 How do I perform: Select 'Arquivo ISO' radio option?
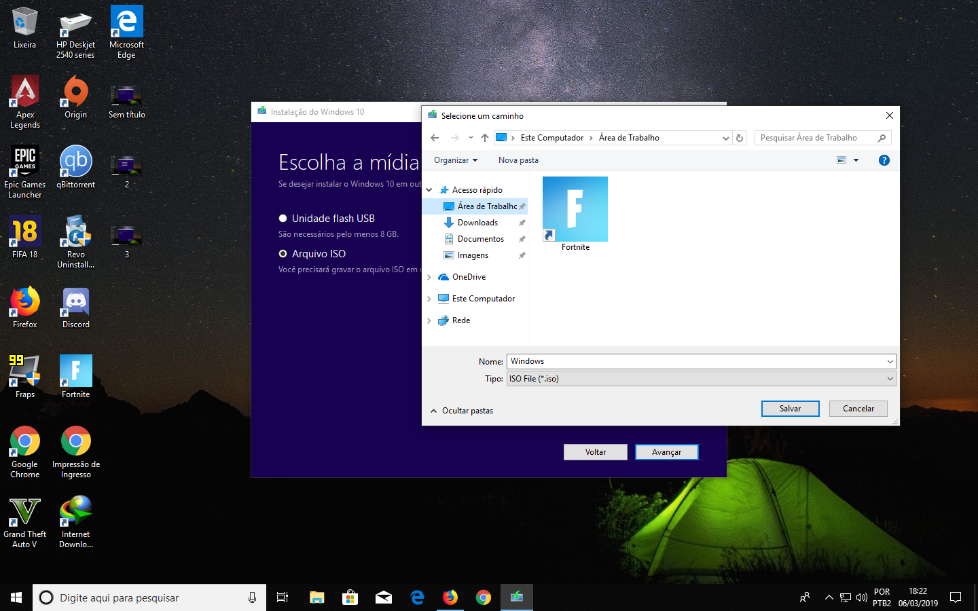point(283,254)
